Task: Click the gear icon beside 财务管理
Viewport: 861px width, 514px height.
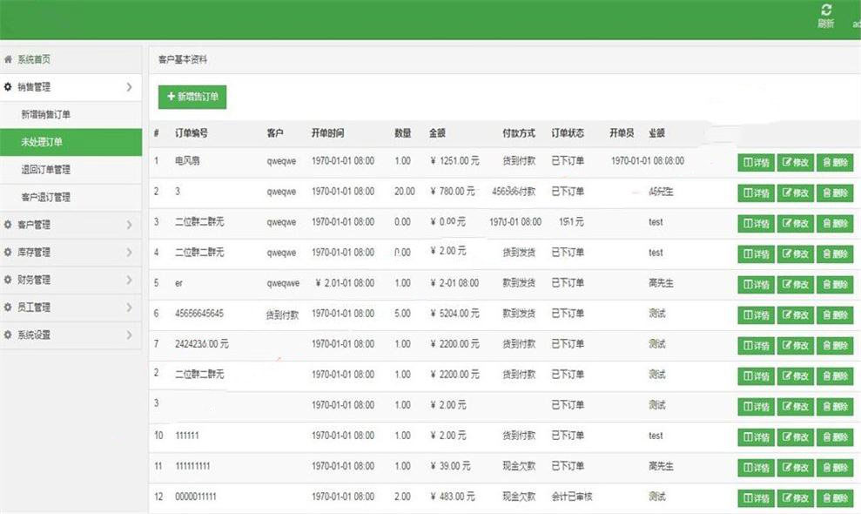Action: coord(9,281)
